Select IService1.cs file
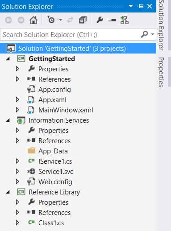171x231 pixels. (55, 161)
